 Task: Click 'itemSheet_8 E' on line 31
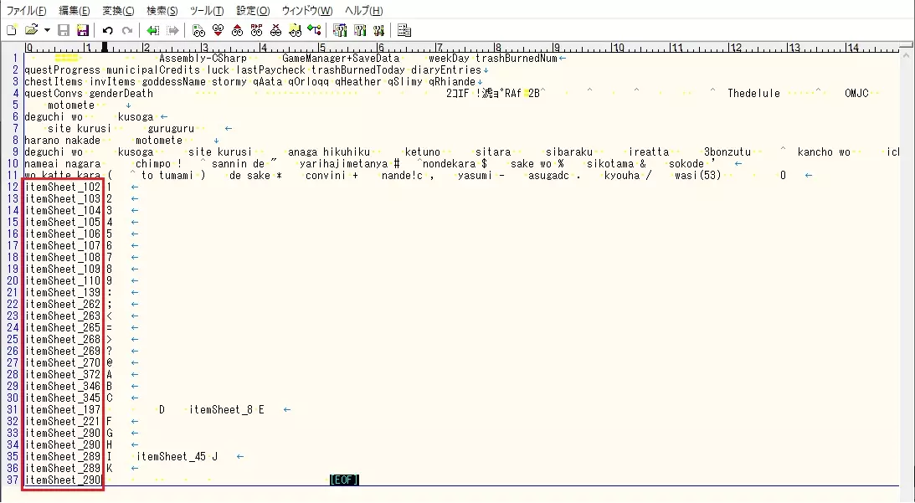click(226, 409)
